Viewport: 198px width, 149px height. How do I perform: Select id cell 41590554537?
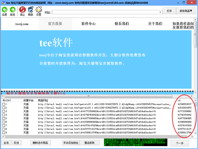184,104
